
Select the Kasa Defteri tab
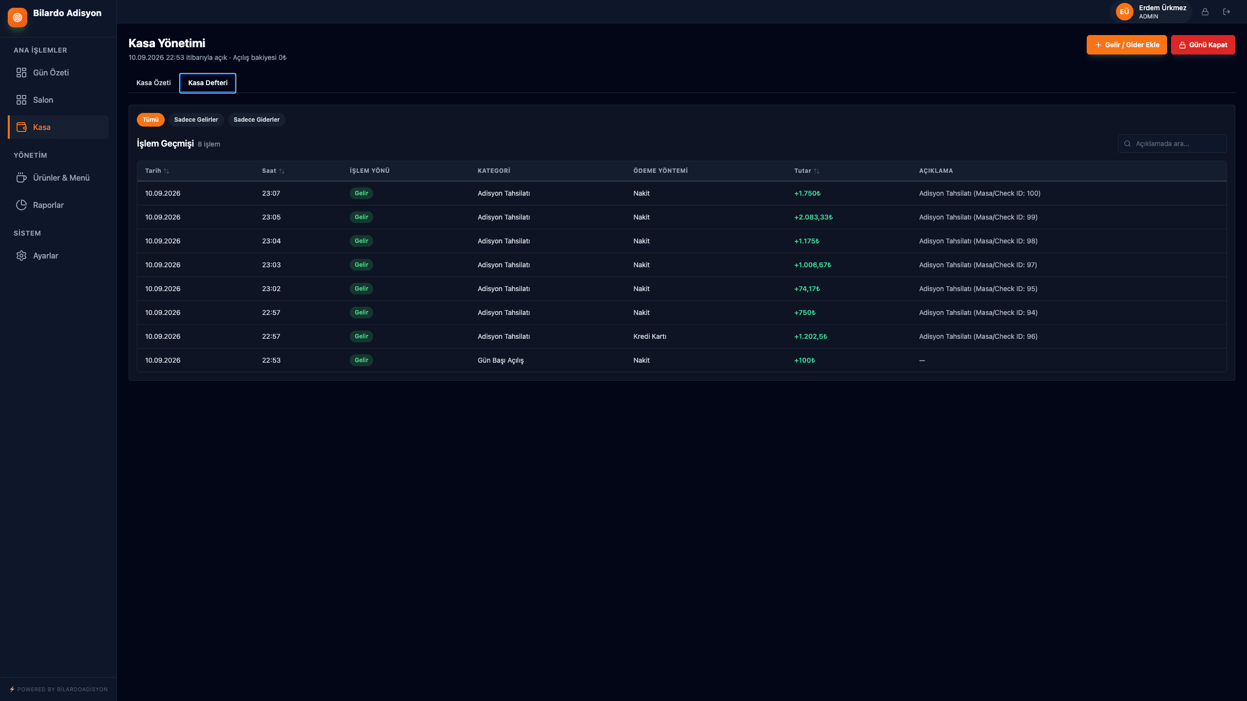208,83
